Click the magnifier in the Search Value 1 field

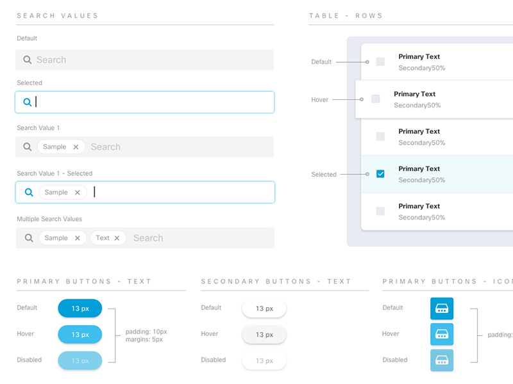(28, 147)
